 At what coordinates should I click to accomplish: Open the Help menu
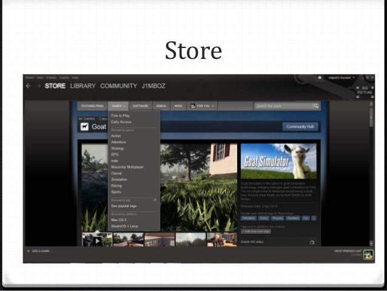[x=75, y=78]
